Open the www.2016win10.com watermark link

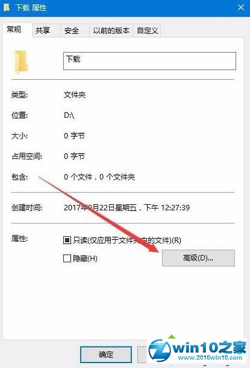click(210, 358)
